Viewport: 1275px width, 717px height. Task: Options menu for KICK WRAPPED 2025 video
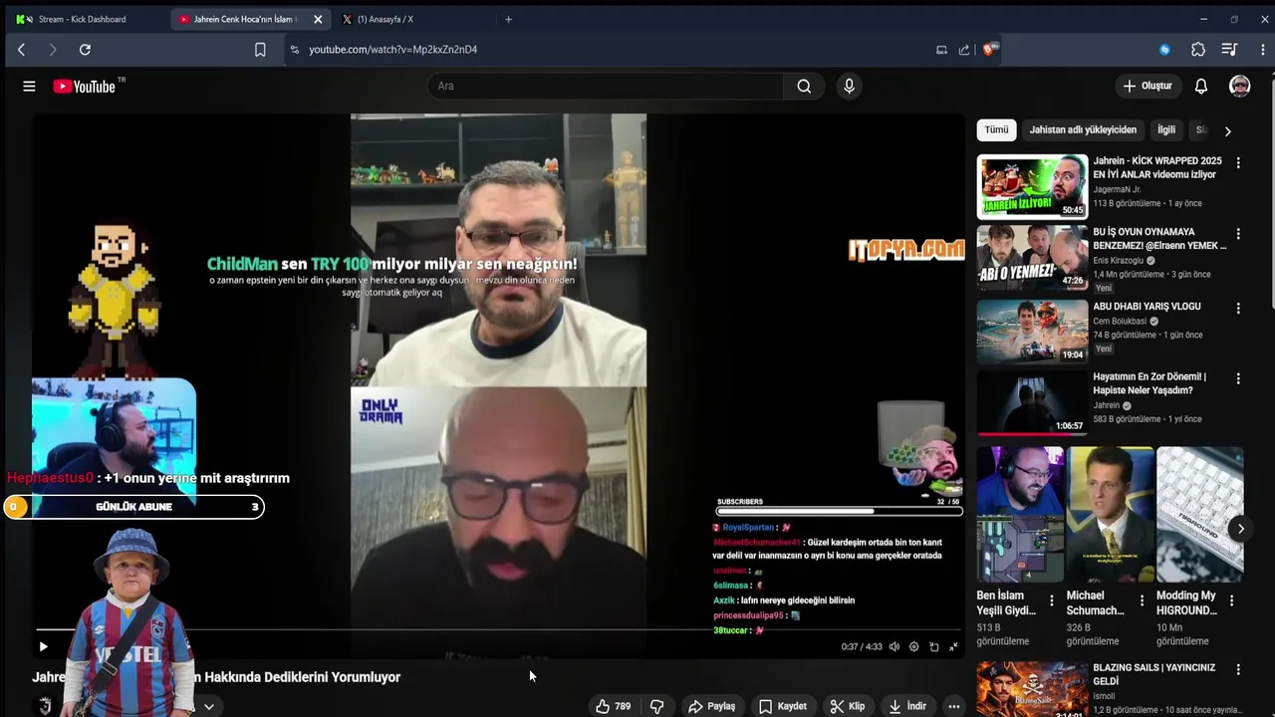coord(1238,162)
